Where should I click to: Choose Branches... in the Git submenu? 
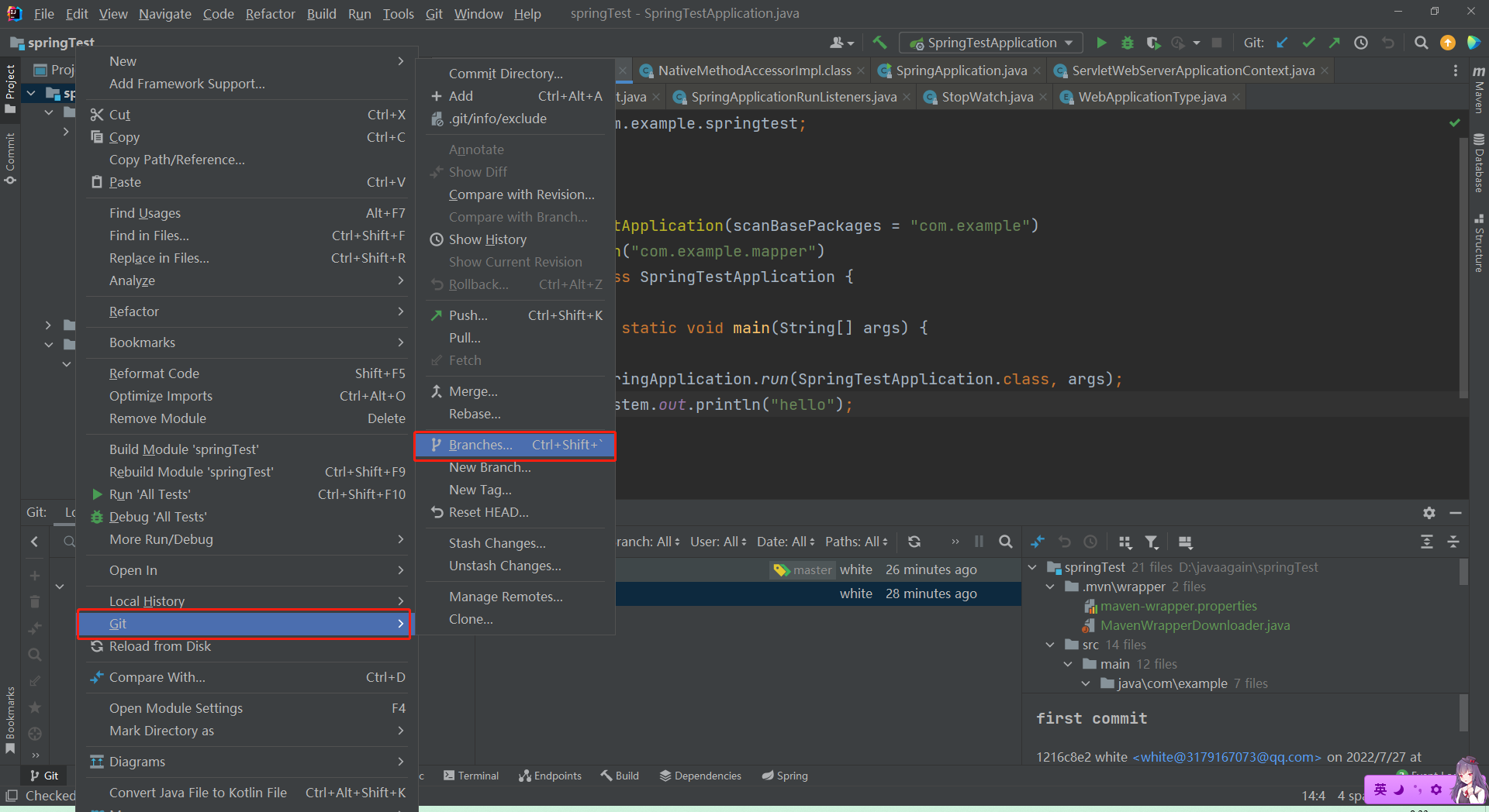pos(515,445)
